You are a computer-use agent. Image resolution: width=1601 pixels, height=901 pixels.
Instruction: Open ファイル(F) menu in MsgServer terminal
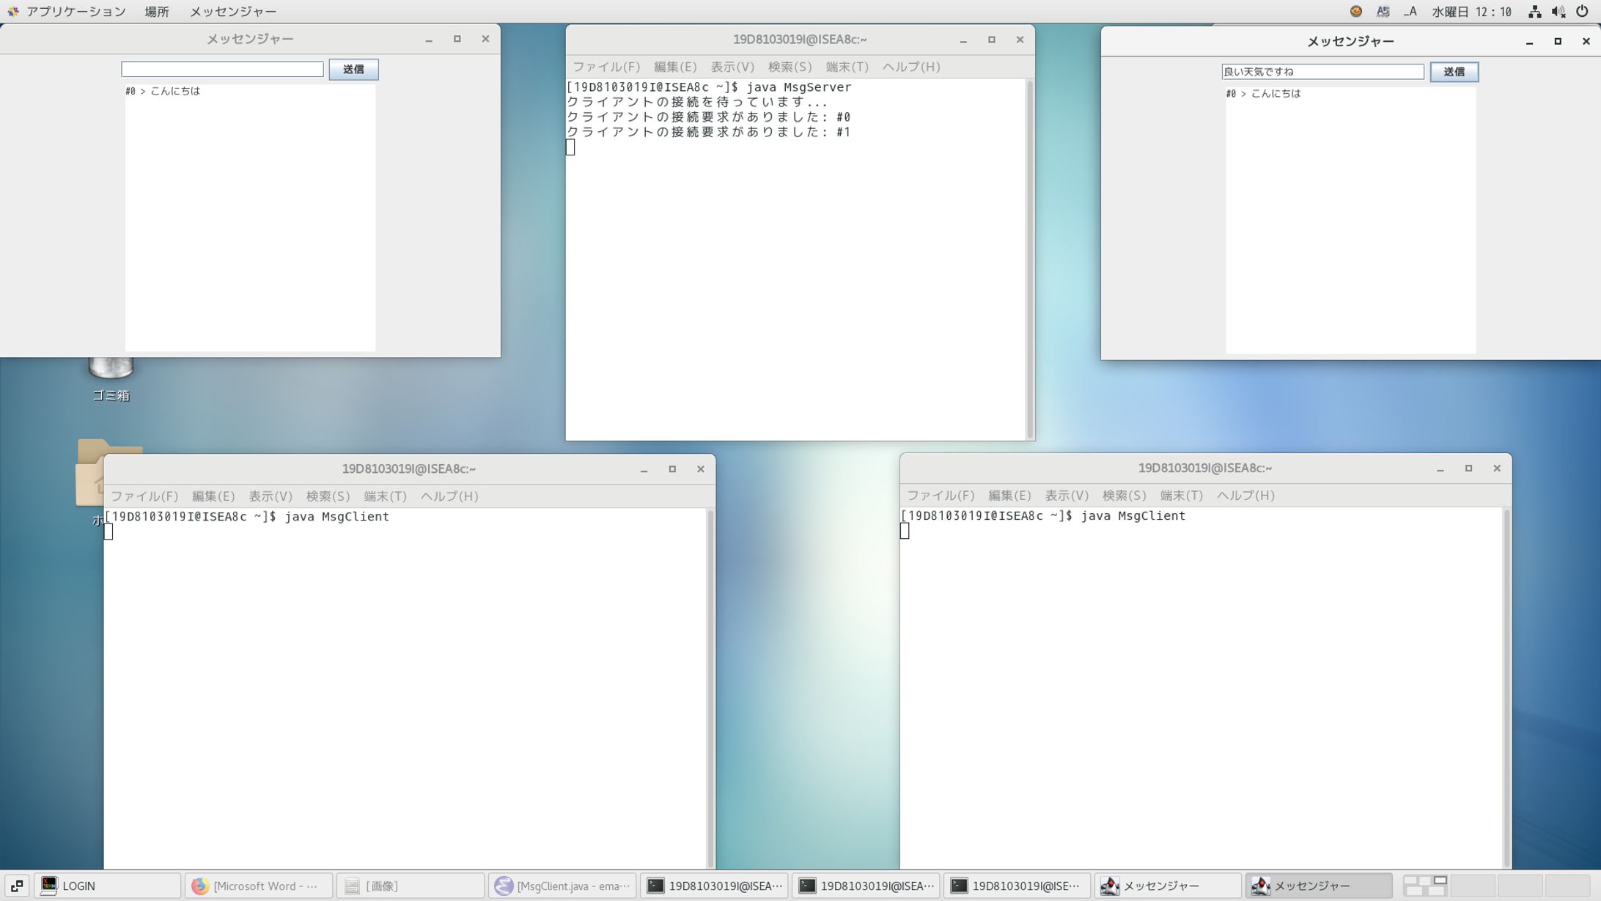click(x=606, y=67)
